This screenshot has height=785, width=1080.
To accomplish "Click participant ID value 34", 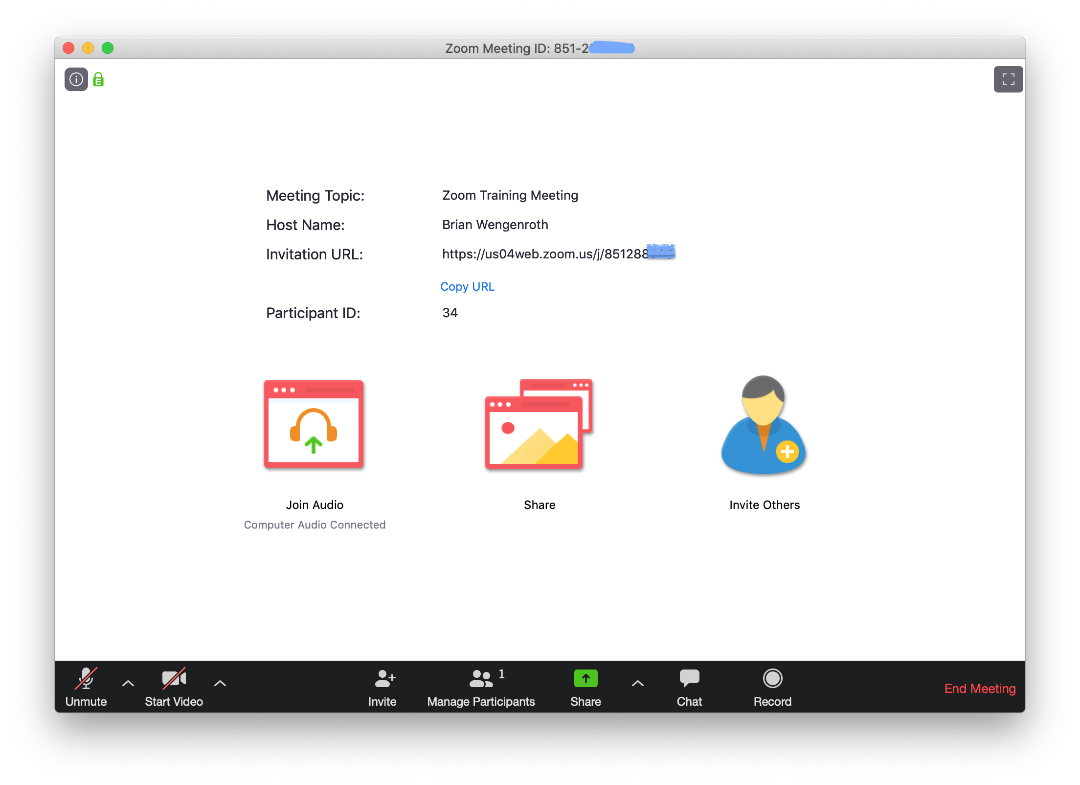I will point(450,313).
